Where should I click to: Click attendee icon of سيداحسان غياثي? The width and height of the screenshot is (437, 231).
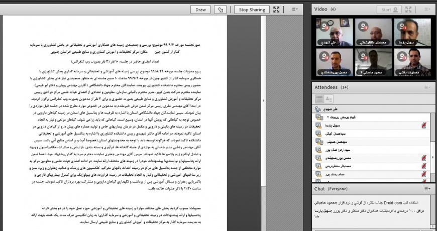point(318,134)
